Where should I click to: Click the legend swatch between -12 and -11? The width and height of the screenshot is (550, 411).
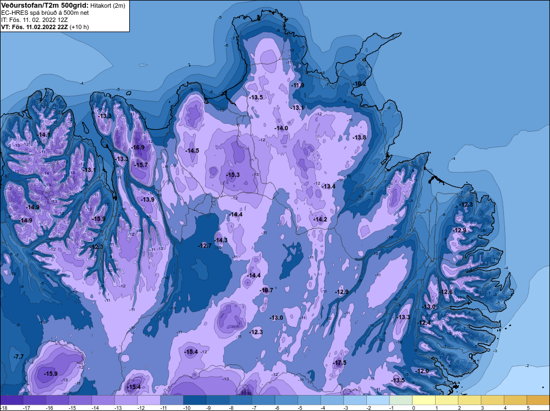pyautogui.click(x=149, y=400)
